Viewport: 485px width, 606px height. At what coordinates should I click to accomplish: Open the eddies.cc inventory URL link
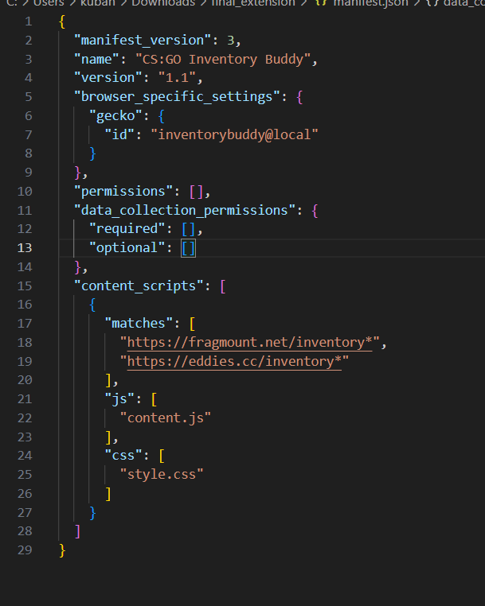234,361
